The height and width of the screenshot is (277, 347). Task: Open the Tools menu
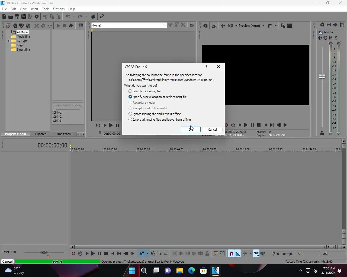(x=46, y=9)
